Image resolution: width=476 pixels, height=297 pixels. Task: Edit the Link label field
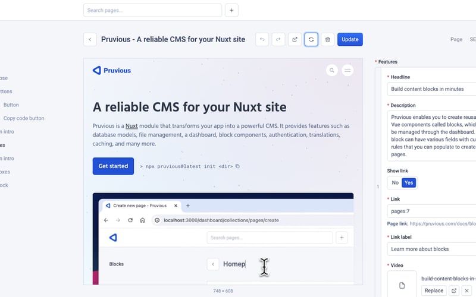click(431, 249)
